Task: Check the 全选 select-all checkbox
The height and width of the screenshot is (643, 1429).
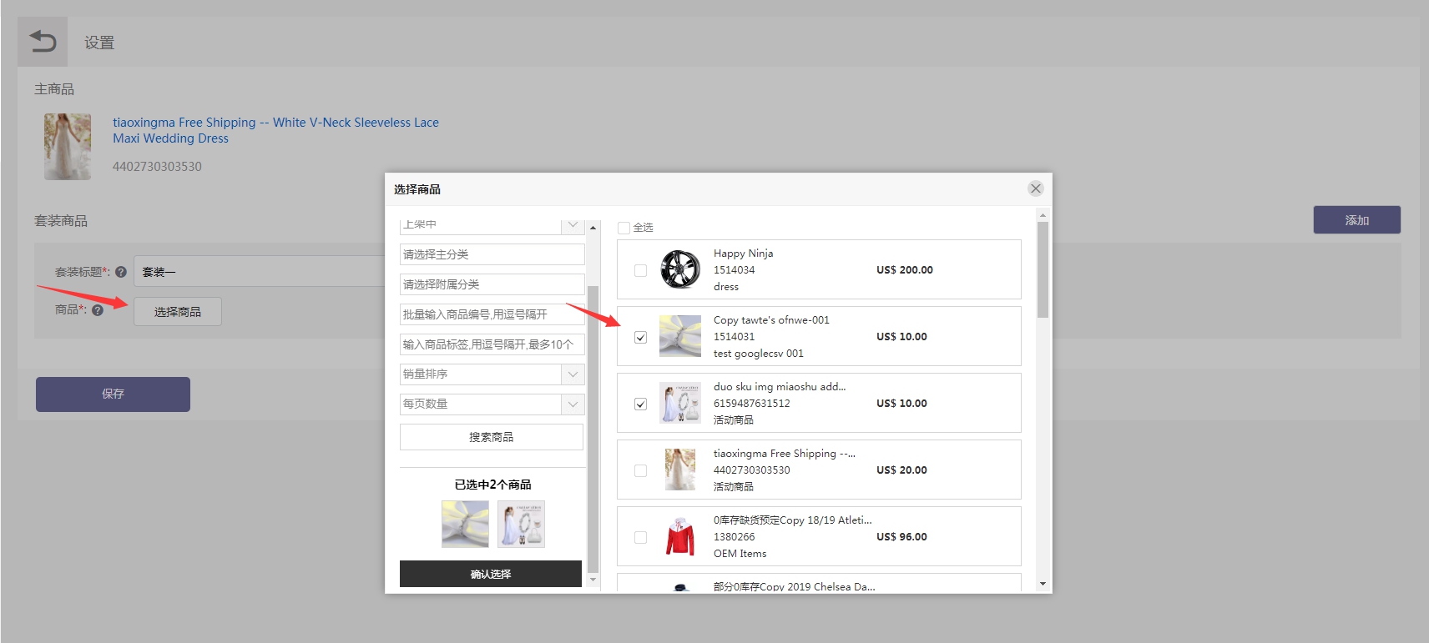Action: click(x=624, y=228)
